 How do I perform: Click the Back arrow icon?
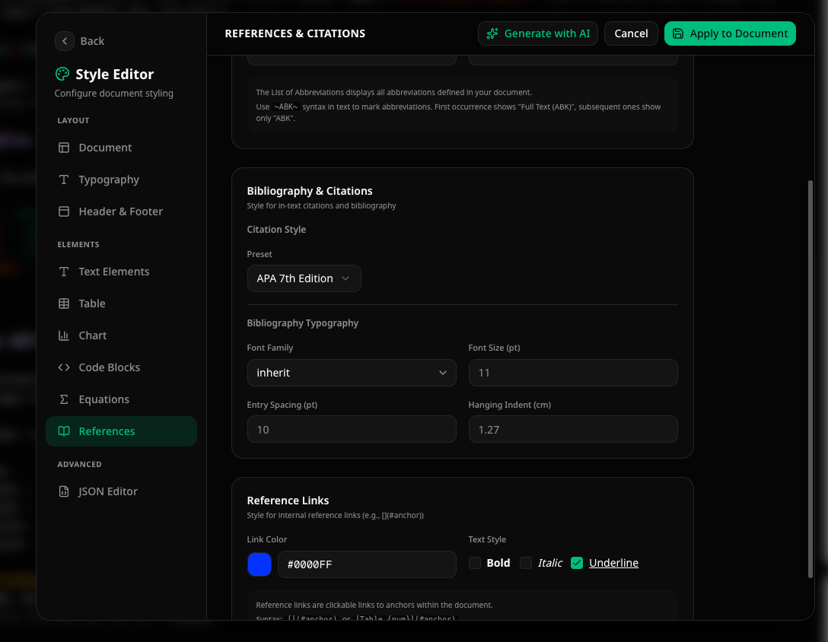click(x=65, y=41)
